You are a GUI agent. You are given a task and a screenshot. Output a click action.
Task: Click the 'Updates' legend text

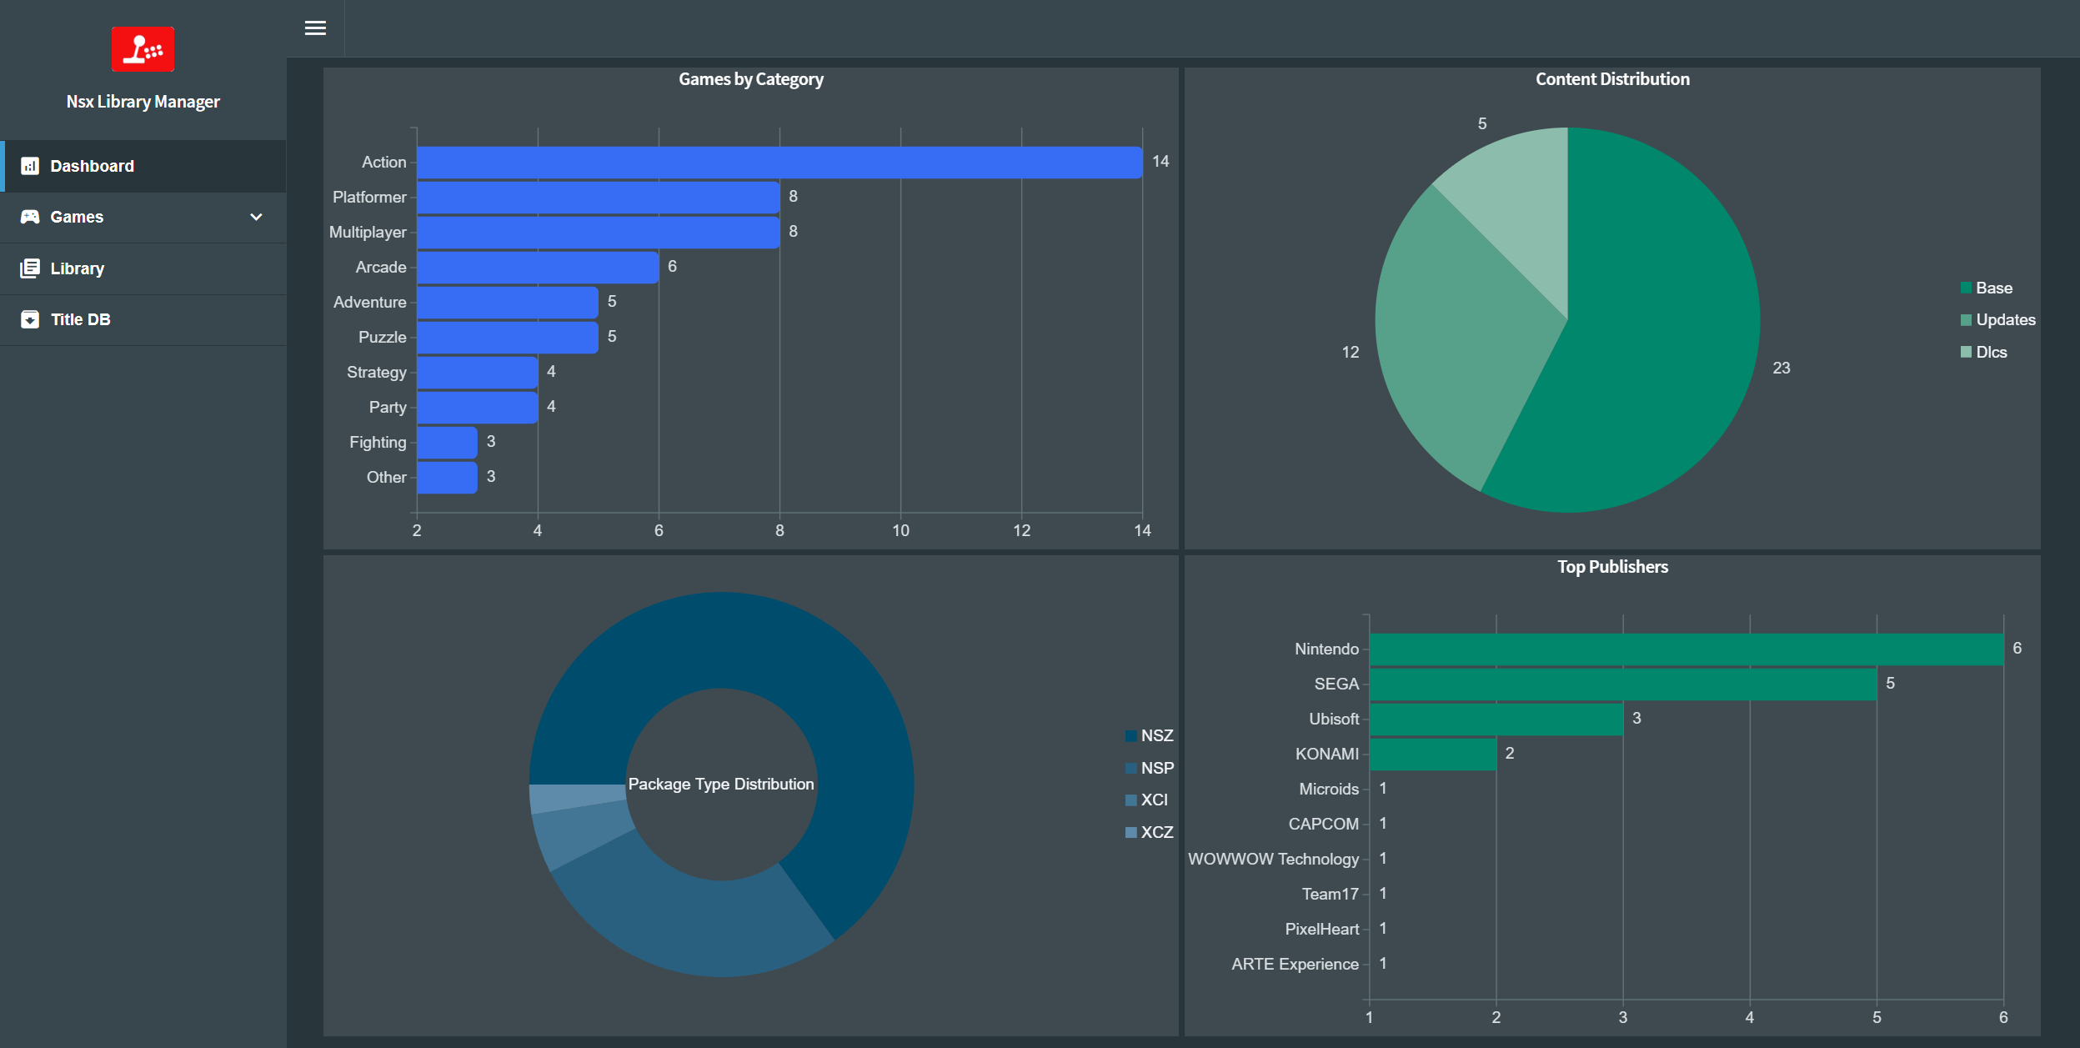[2006, 320]
